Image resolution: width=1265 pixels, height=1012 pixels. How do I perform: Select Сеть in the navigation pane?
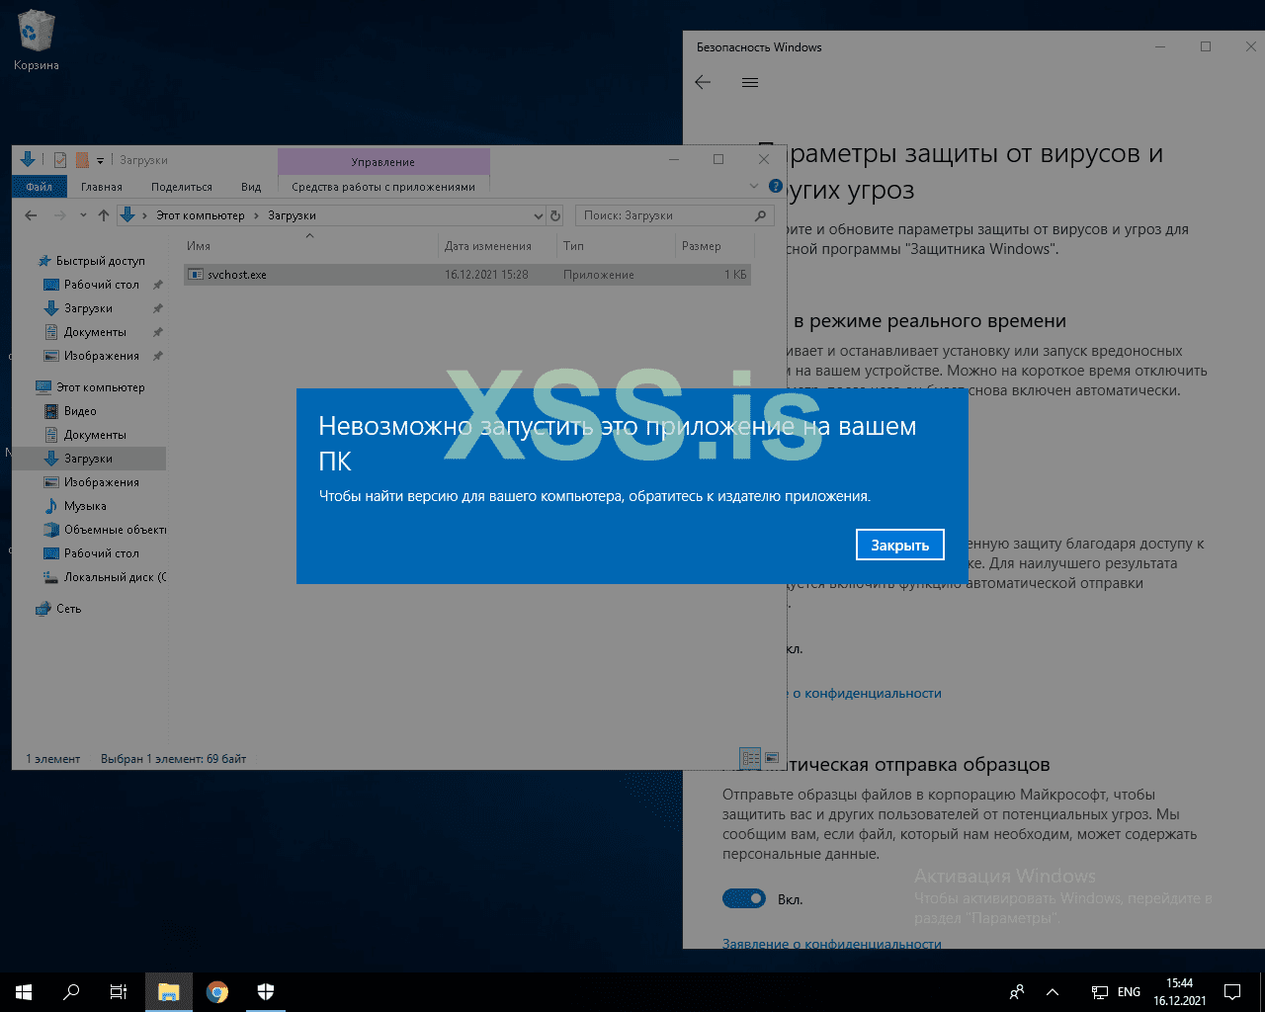[58, 609]
